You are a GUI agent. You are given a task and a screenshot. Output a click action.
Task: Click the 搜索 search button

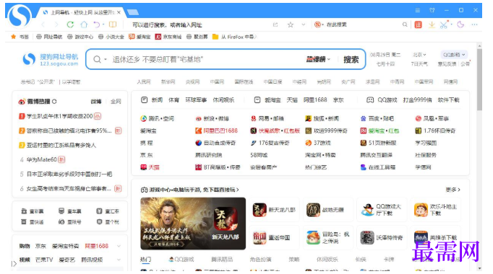click(351, 59)
